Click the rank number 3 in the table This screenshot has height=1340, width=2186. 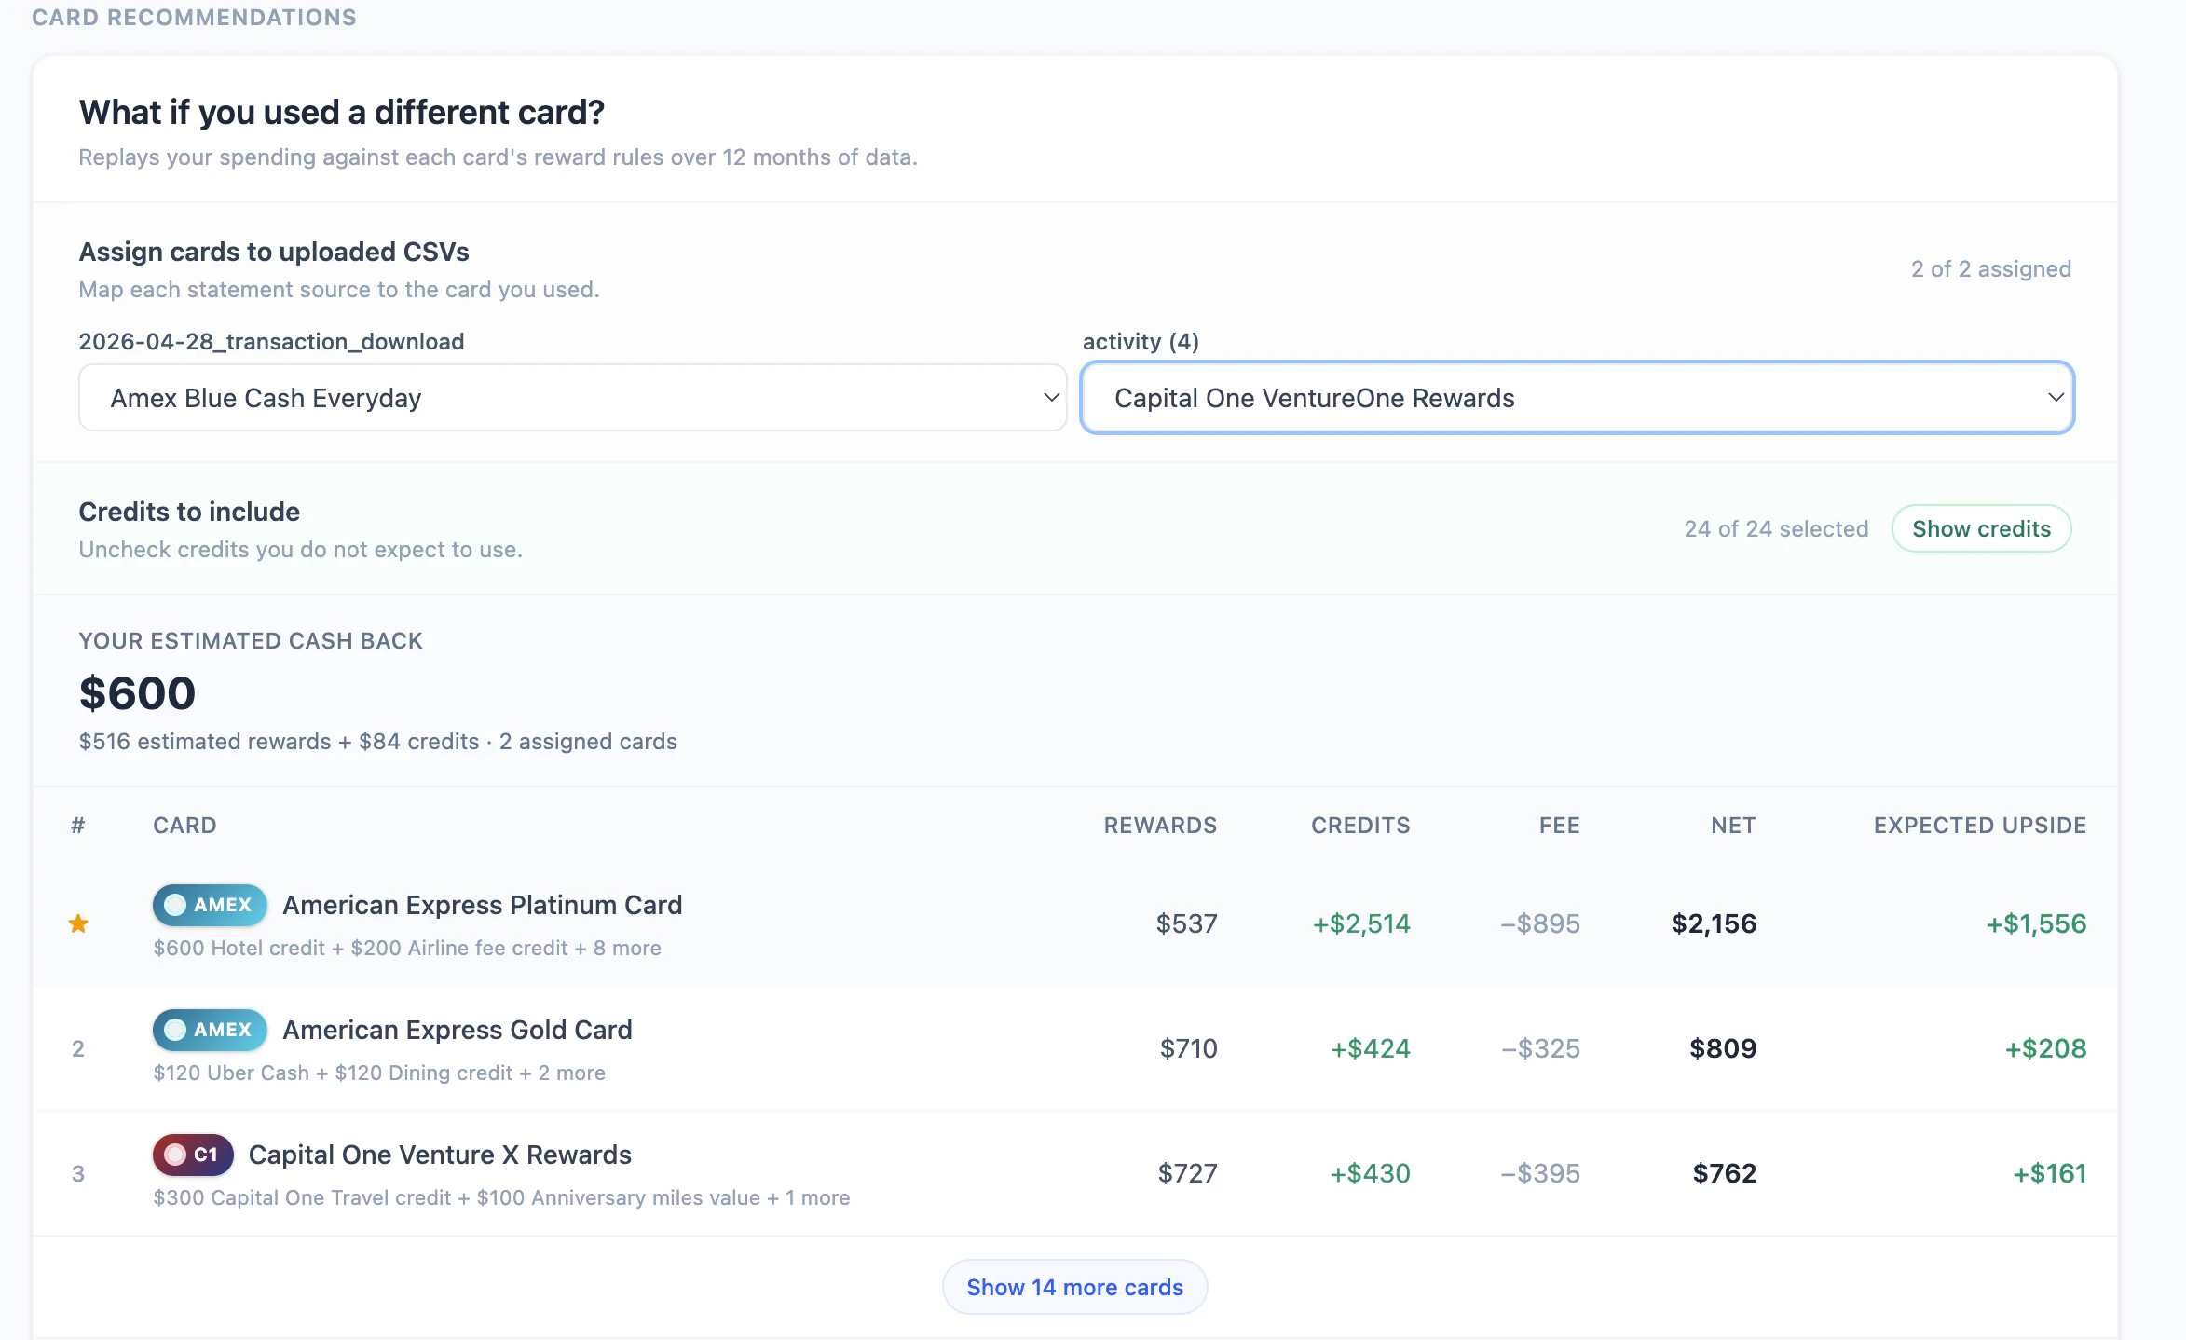coord(78,1173)
